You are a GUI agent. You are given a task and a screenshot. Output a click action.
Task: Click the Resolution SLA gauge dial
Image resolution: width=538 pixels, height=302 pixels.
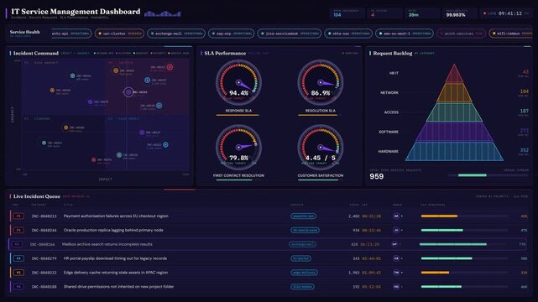pos(320,82)
